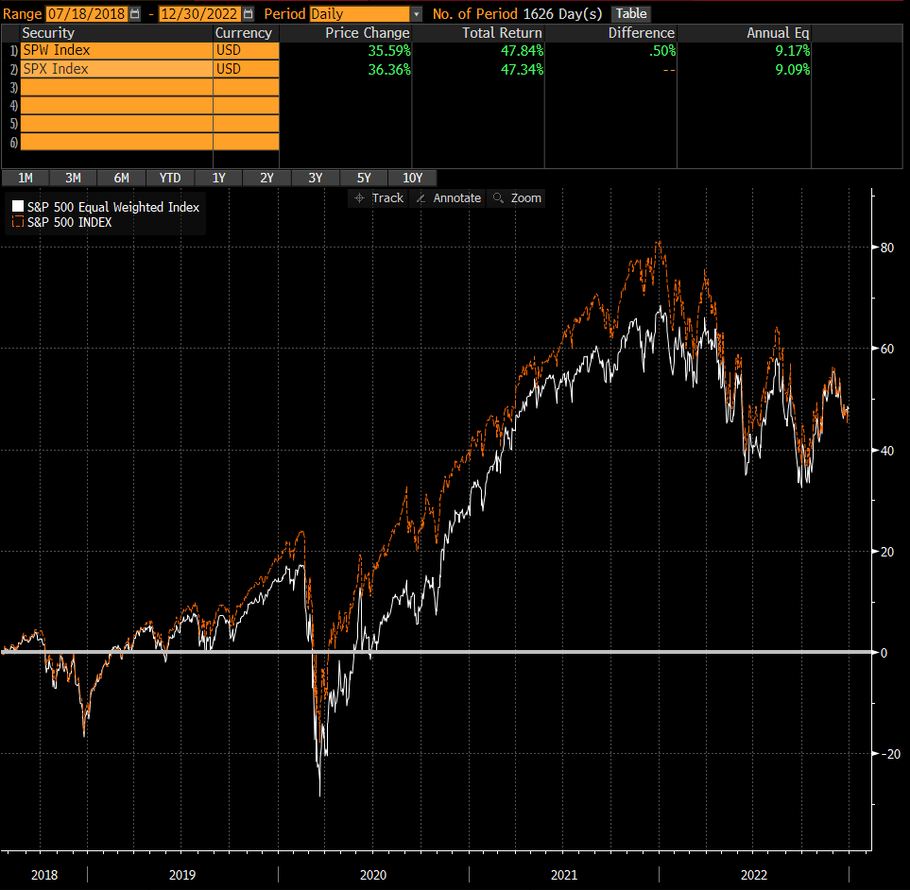The height and width of the screenshot is (890, 910).
Task: Click the Annual Eq column header
Action: (x=778, y=33)
